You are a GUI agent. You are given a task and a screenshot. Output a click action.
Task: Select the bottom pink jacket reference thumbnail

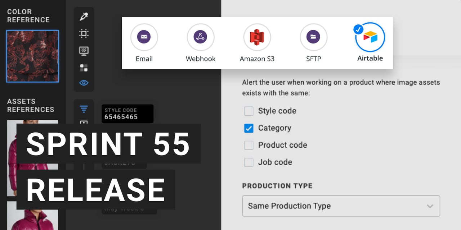[x=32, y=216]
